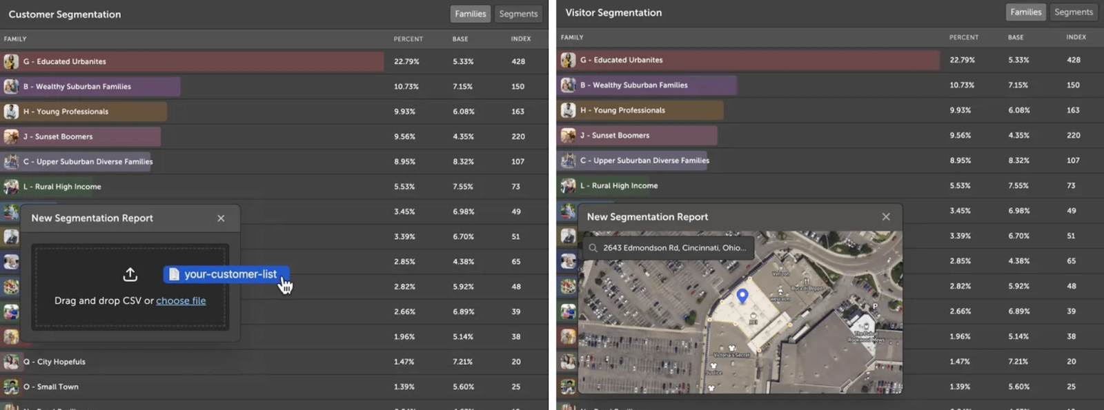
Task: Sort by BASE column in Visitor Segmentation
Action: tap(1016, 37)
